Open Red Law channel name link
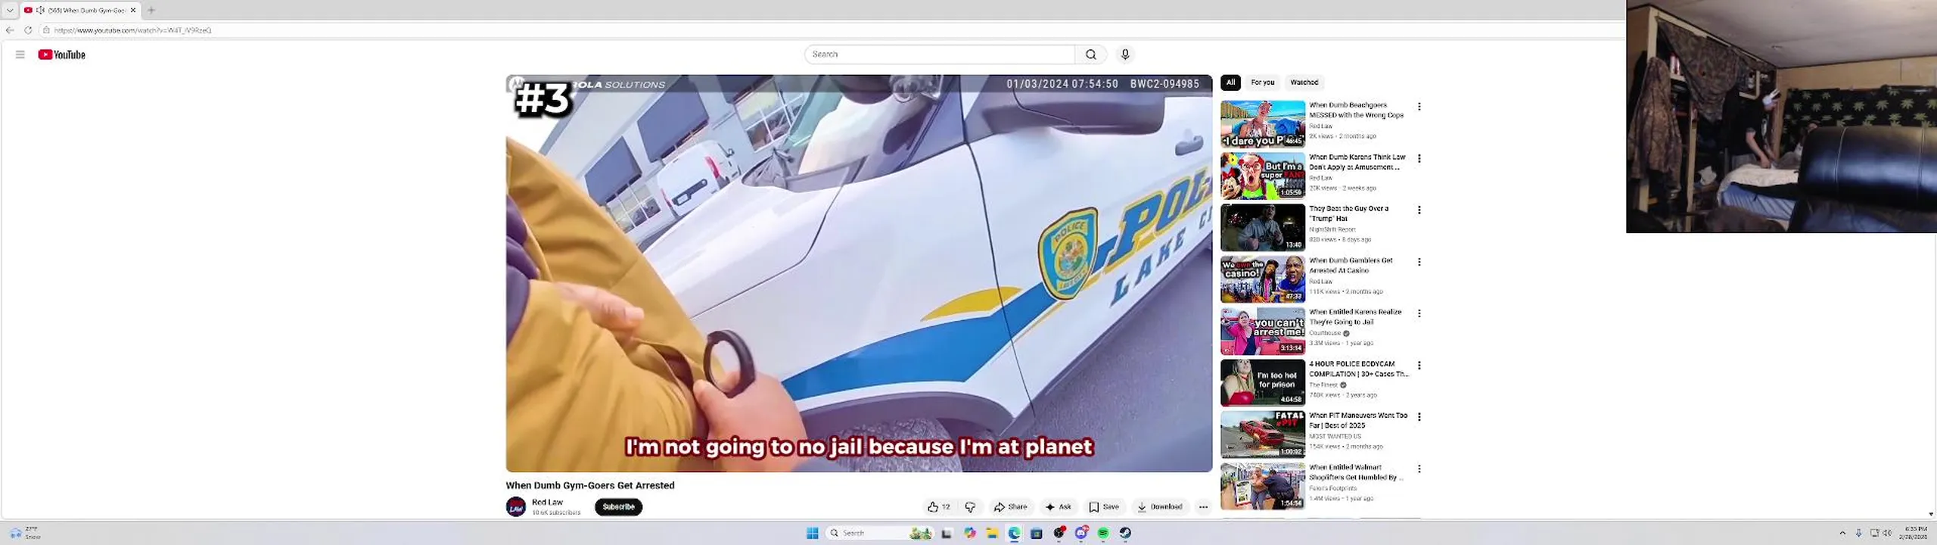The width and height of the screenshot is (1937, 545). (x=547, y=502)
